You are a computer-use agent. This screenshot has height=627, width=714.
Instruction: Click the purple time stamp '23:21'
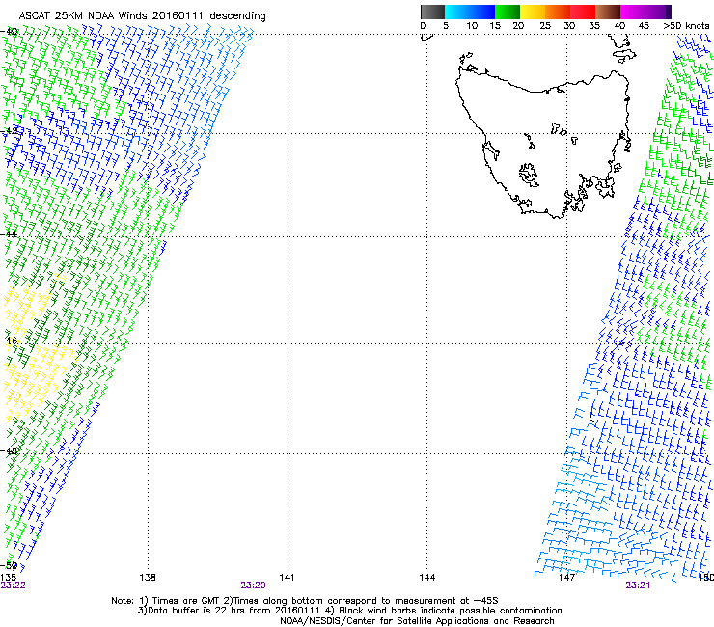coord(638,586)
